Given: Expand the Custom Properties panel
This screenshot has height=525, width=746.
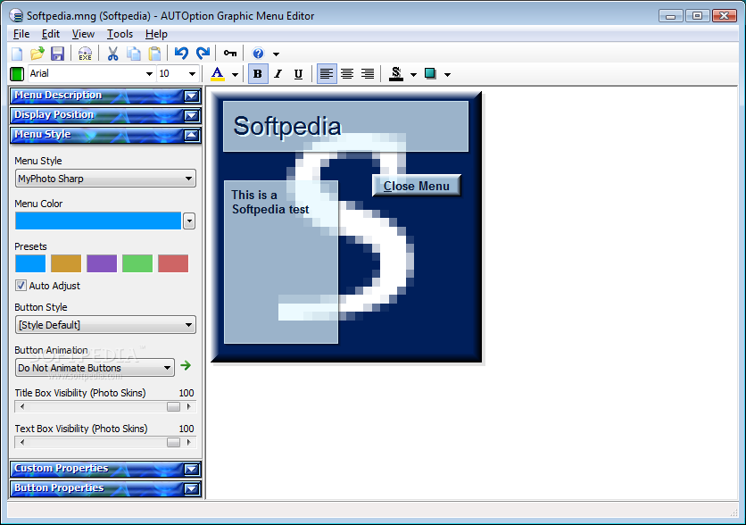Looking at the screenshot, I should (192, 470).
